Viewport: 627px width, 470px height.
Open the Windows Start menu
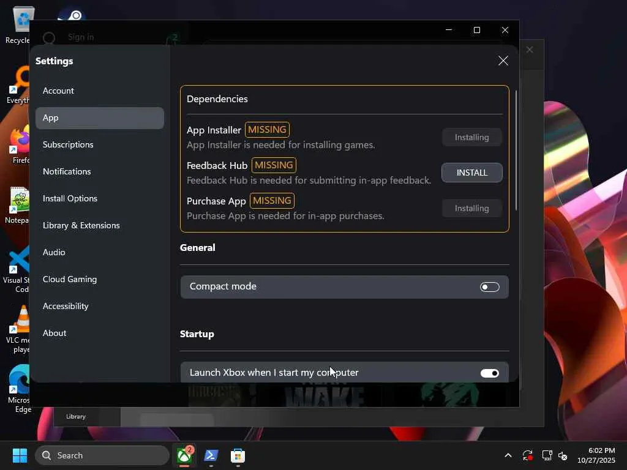[x=20, y=455]
